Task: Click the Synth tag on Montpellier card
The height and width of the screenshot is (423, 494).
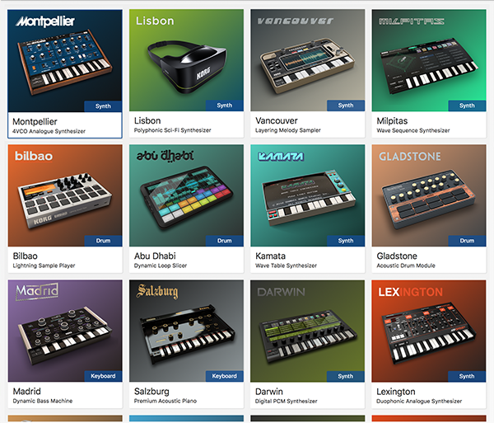Action: (103, 106)
